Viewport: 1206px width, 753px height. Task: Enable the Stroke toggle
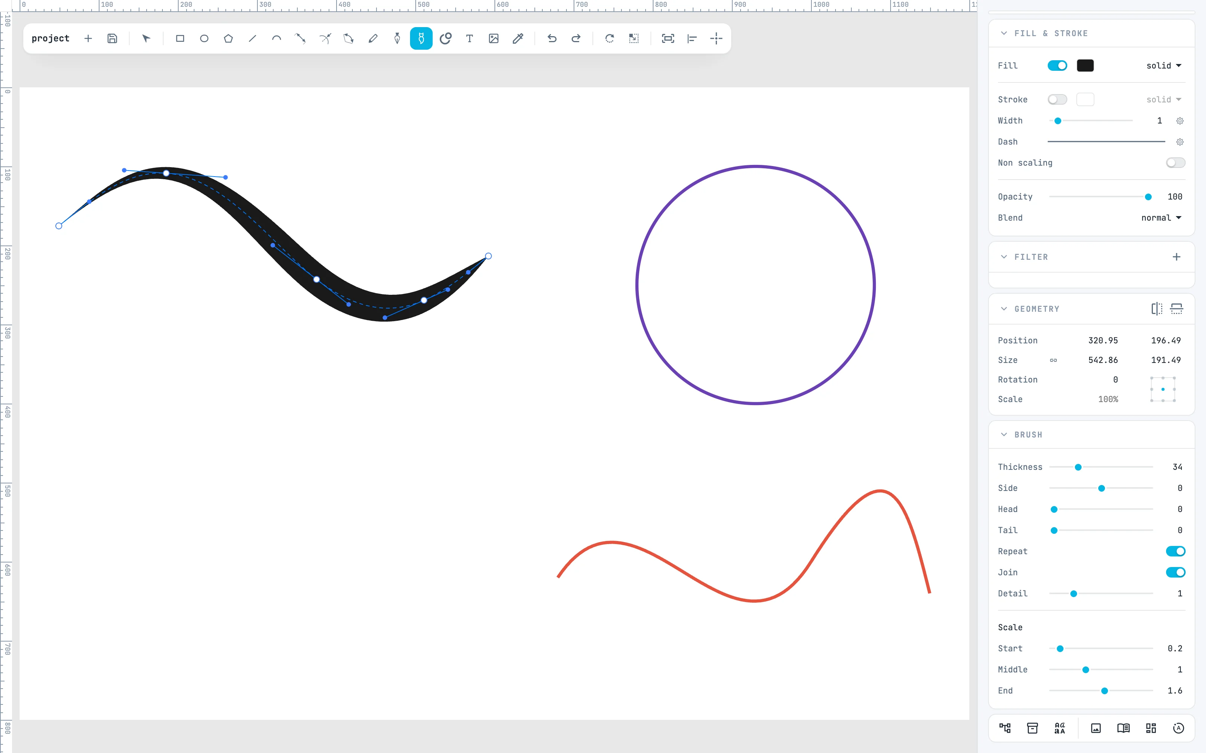tap(1057, 100)
